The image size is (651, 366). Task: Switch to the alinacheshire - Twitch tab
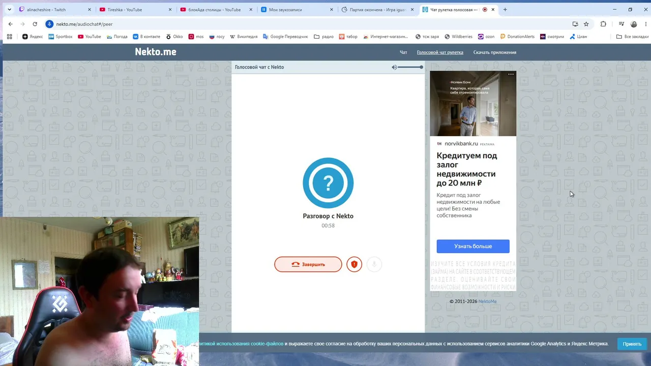[54, 10]
